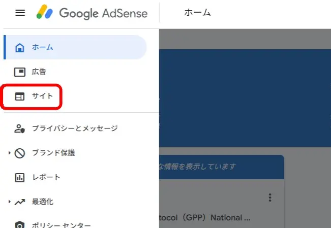331x228 pixels.
Task: Open the レポート sidebar entry
Action: tap(46, 177)
